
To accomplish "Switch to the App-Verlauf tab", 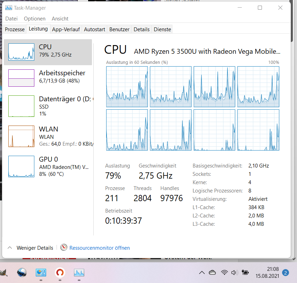I will point(66,29).
